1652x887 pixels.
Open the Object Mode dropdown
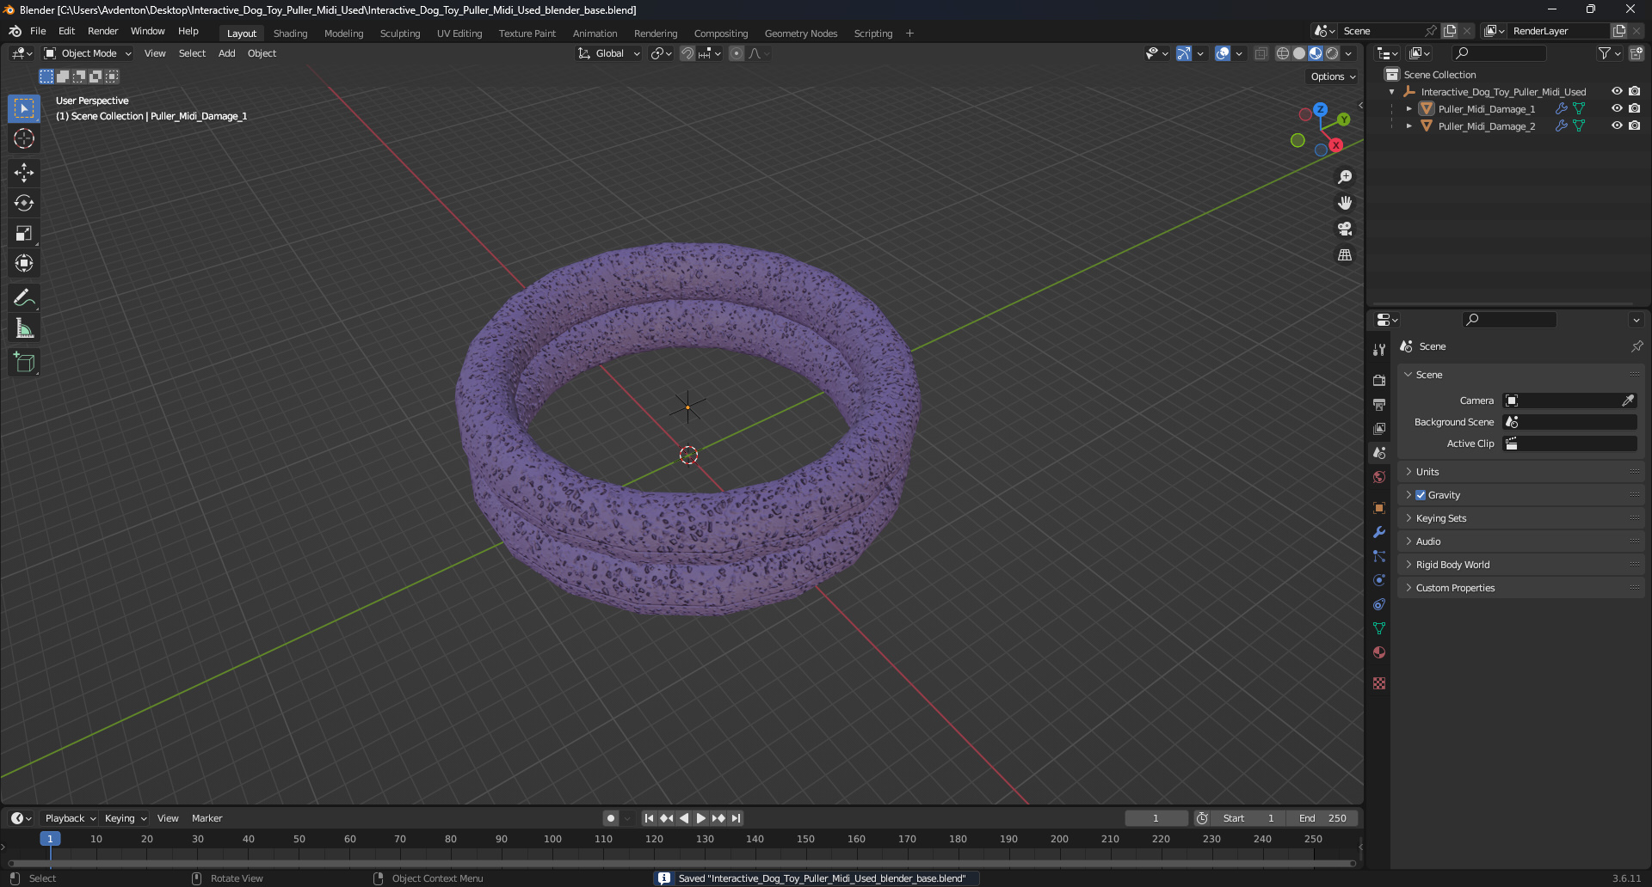pyautogui.click(x=88, y=53)
